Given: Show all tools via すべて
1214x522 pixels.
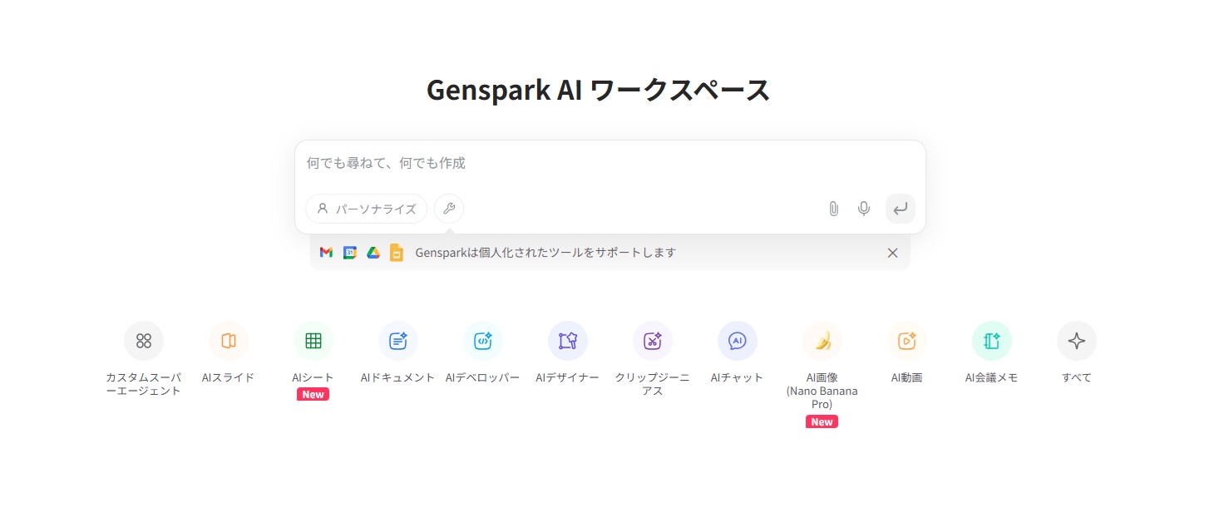Looking at the screenshot, I should point(1077,341).
